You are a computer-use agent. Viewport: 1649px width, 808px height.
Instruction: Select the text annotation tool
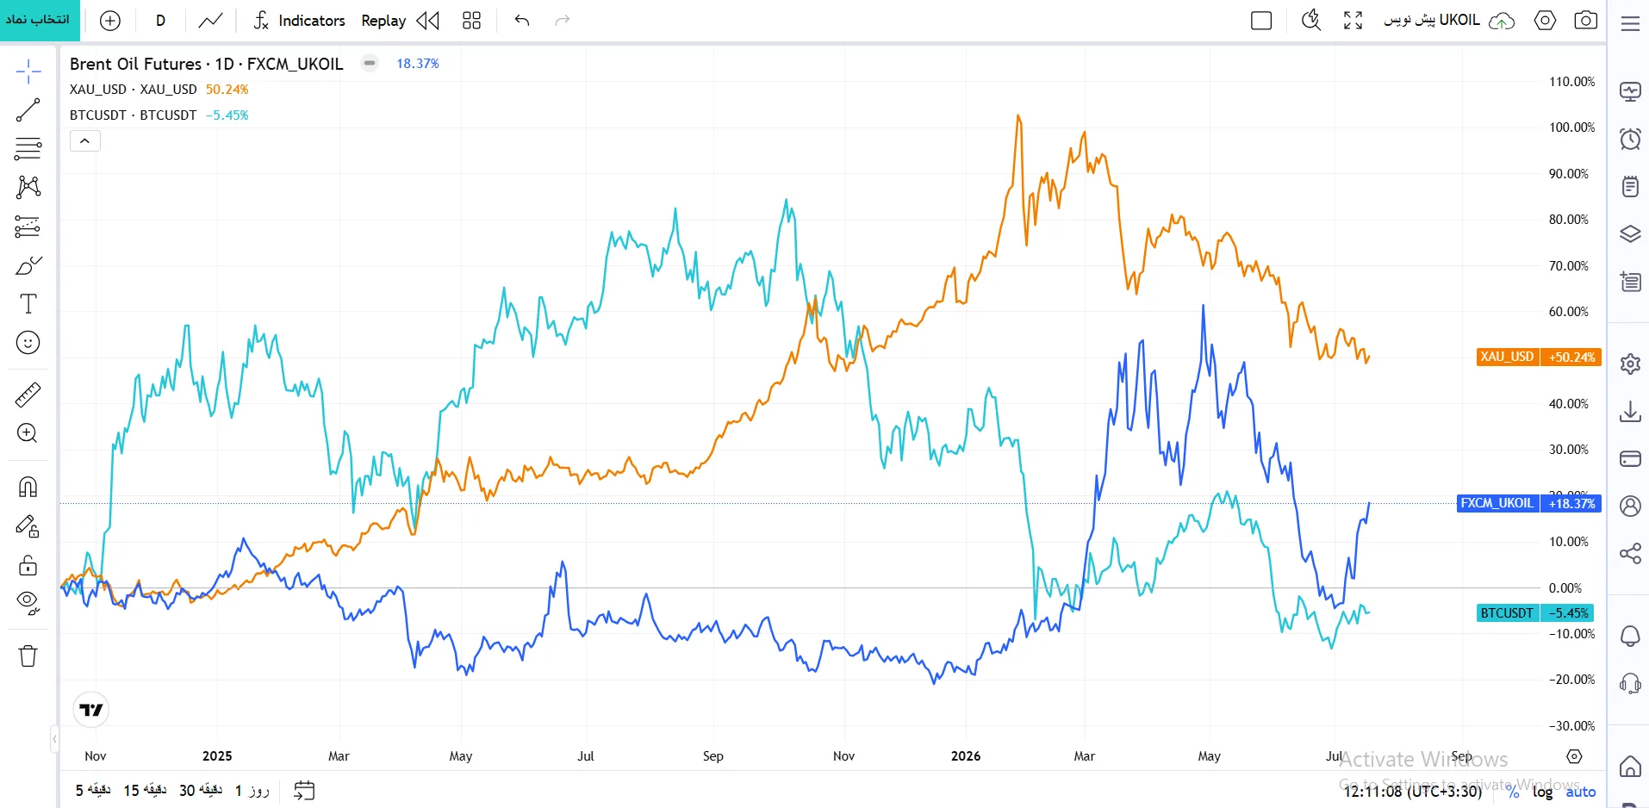click(x=28, y=303)
